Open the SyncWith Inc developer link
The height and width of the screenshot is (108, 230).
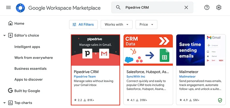tap(136, 77)
